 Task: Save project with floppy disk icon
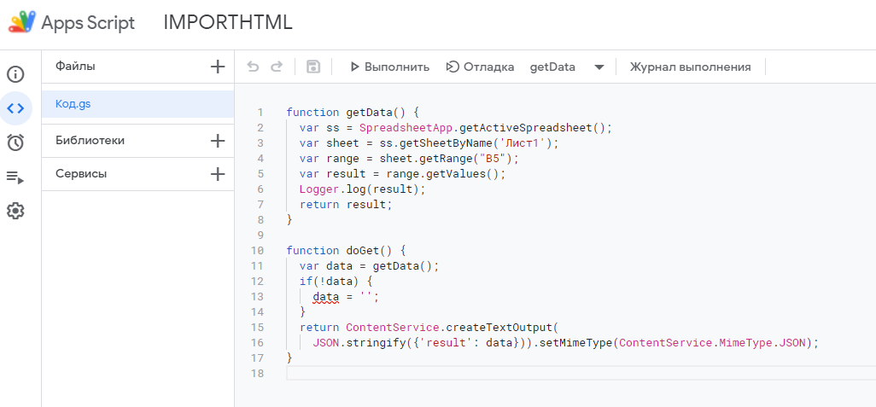(x=313, y=67)
